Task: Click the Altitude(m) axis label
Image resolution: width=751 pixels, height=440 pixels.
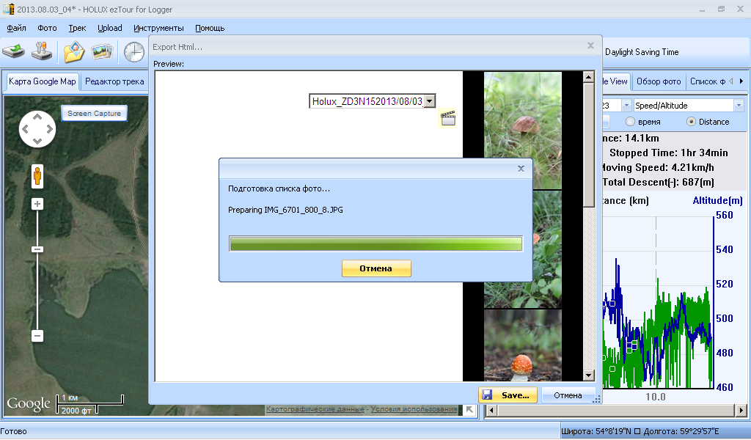Action: pyautogui.click(x=717, y=200)
